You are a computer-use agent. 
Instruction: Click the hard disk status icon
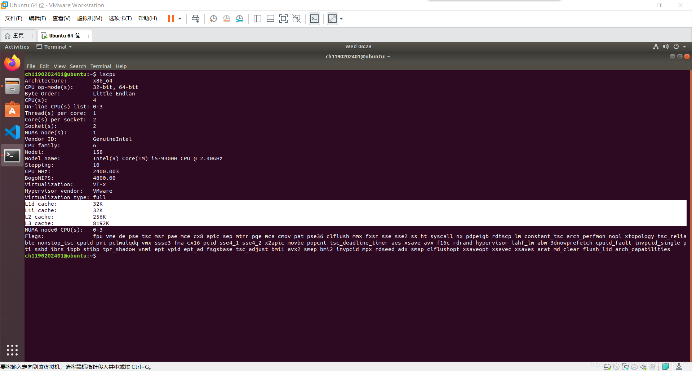[607, 367]
